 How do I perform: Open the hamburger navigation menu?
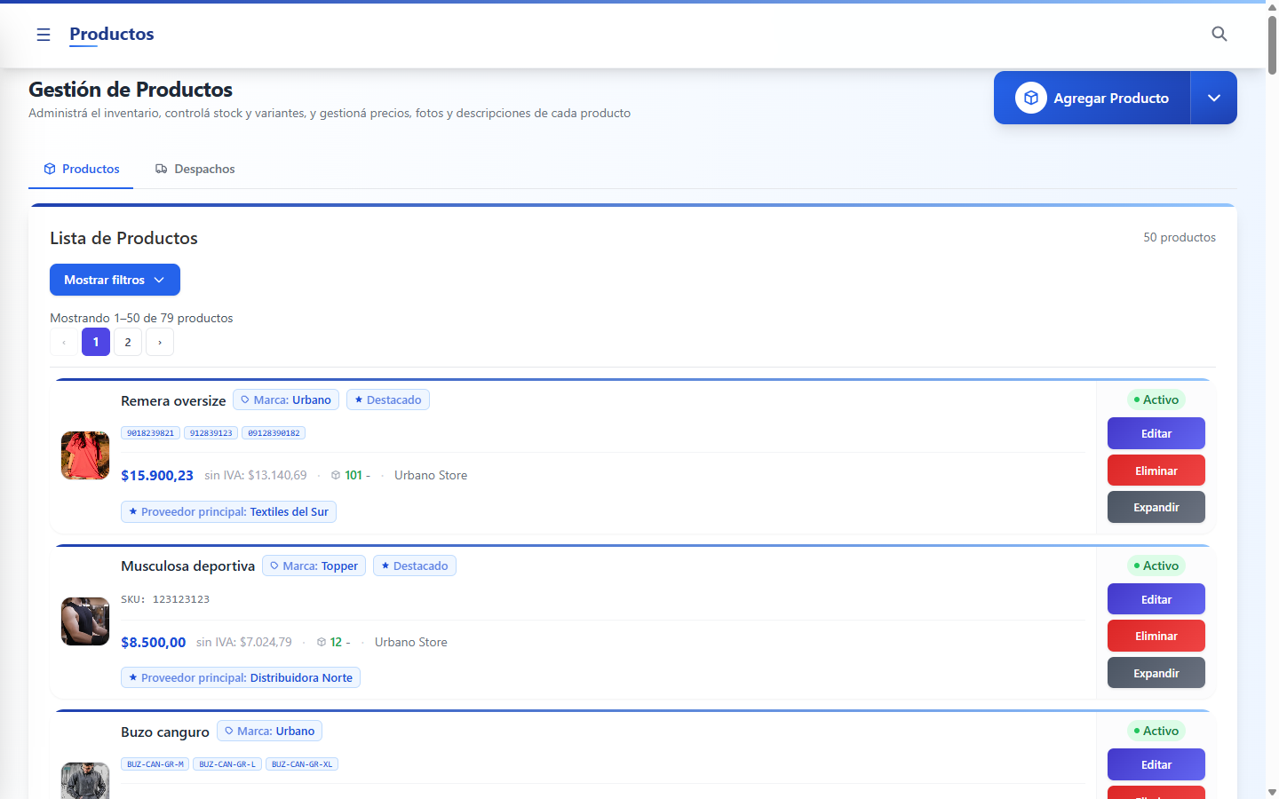[x=44, y=35]
